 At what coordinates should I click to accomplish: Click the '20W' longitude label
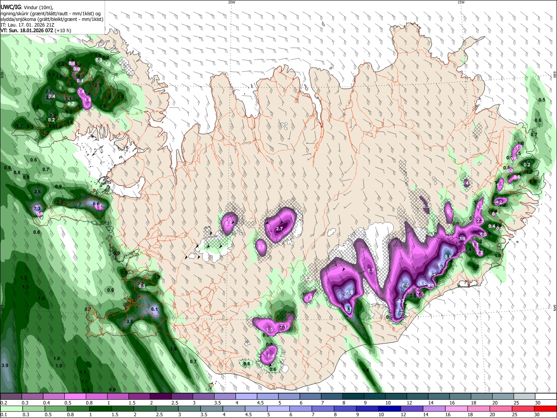click(232, 2)
